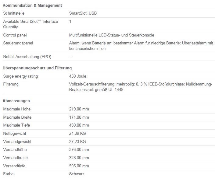Viewport: 215px width, 178px height.
Task: Click the Versandtiefe value 595.00 mm
Action: (x=79, y=166)
